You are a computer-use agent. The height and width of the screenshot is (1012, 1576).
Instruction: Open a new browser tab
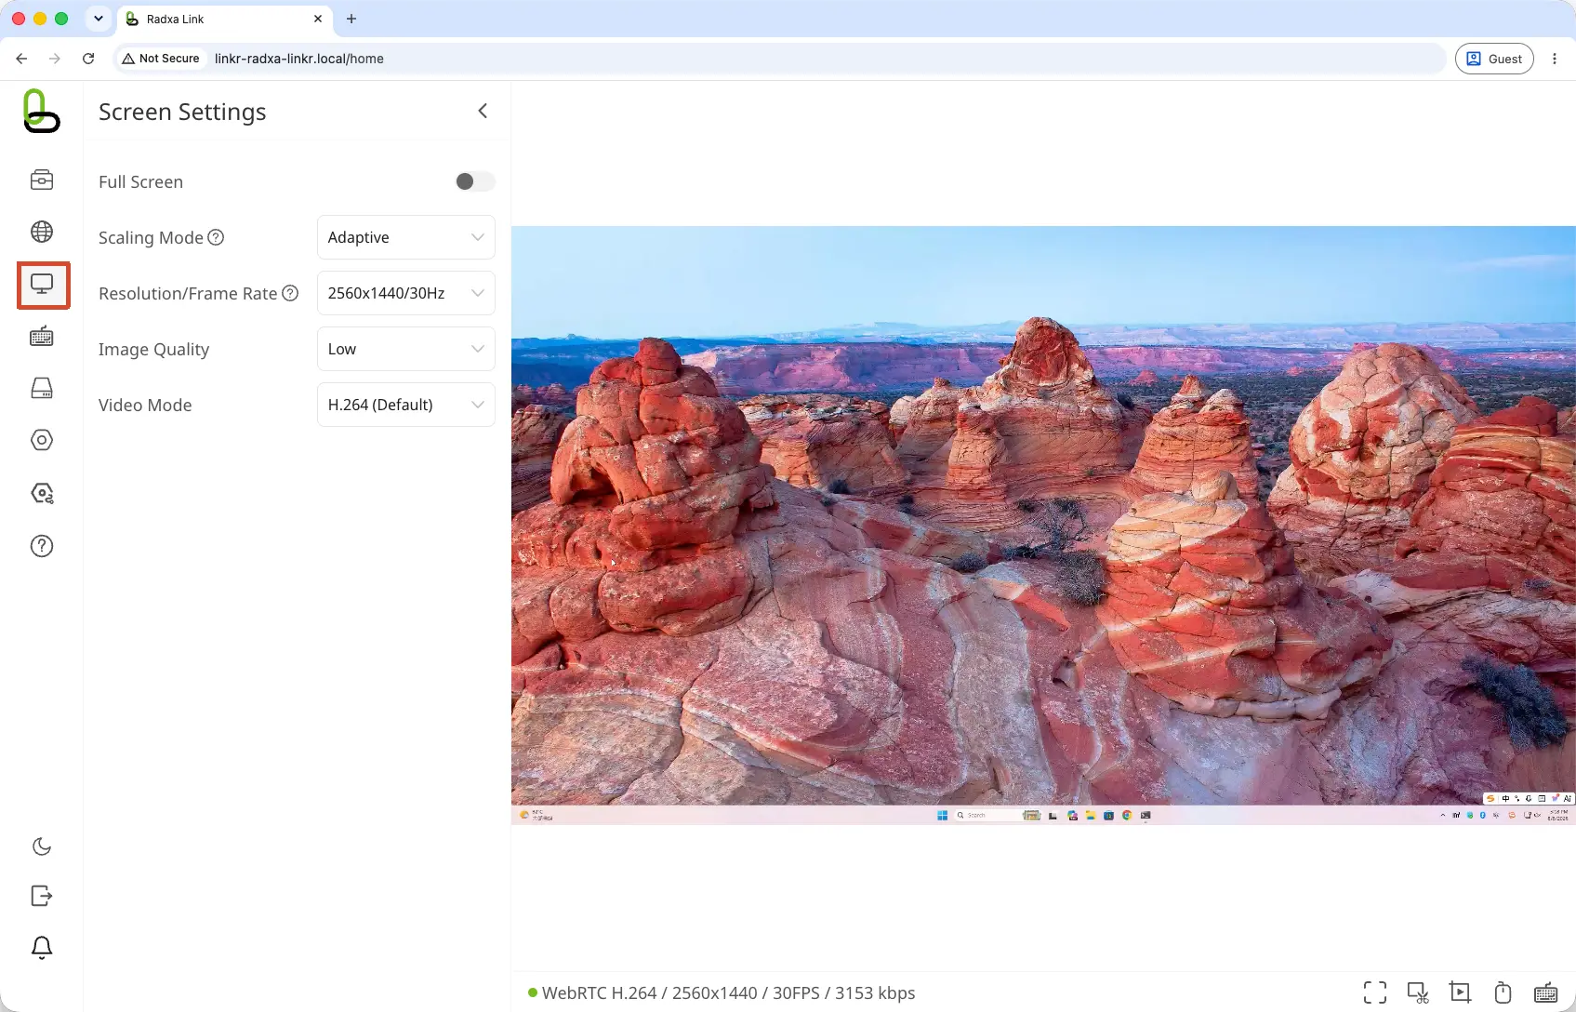(x=351, y=19)
